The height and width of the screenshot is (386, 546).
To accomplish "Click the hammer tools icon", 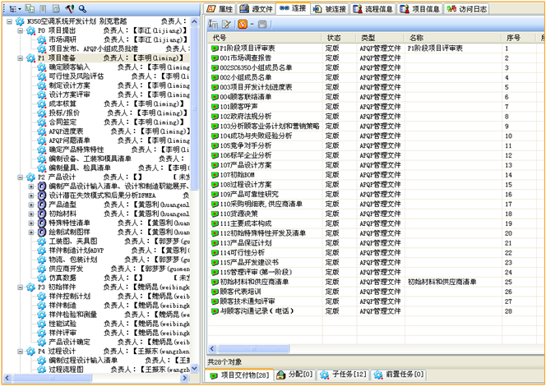I will click(x=69, y=9).
